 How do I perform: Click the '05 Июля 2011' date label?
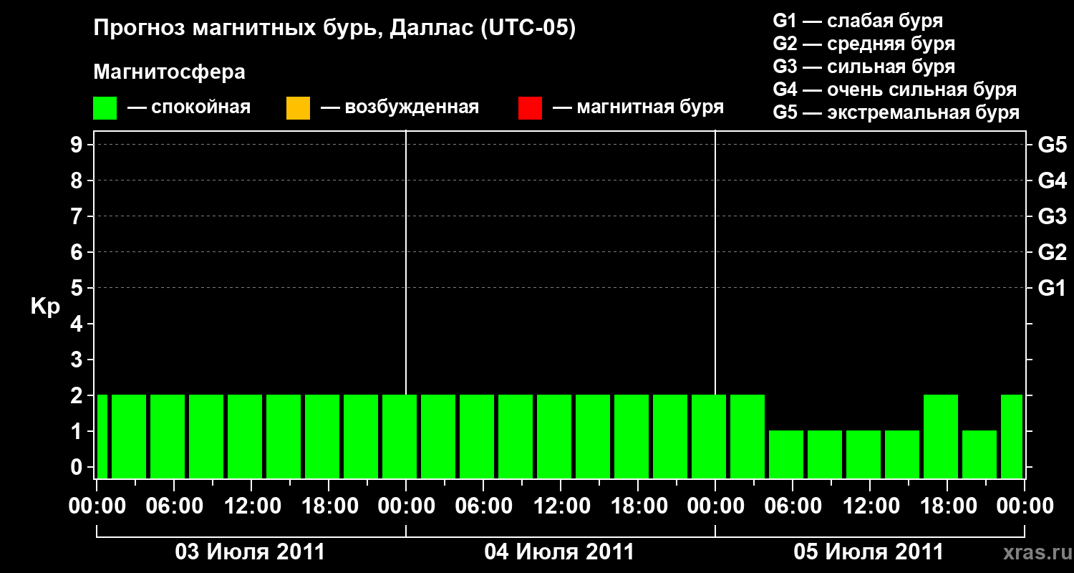[x=869, y=552]
